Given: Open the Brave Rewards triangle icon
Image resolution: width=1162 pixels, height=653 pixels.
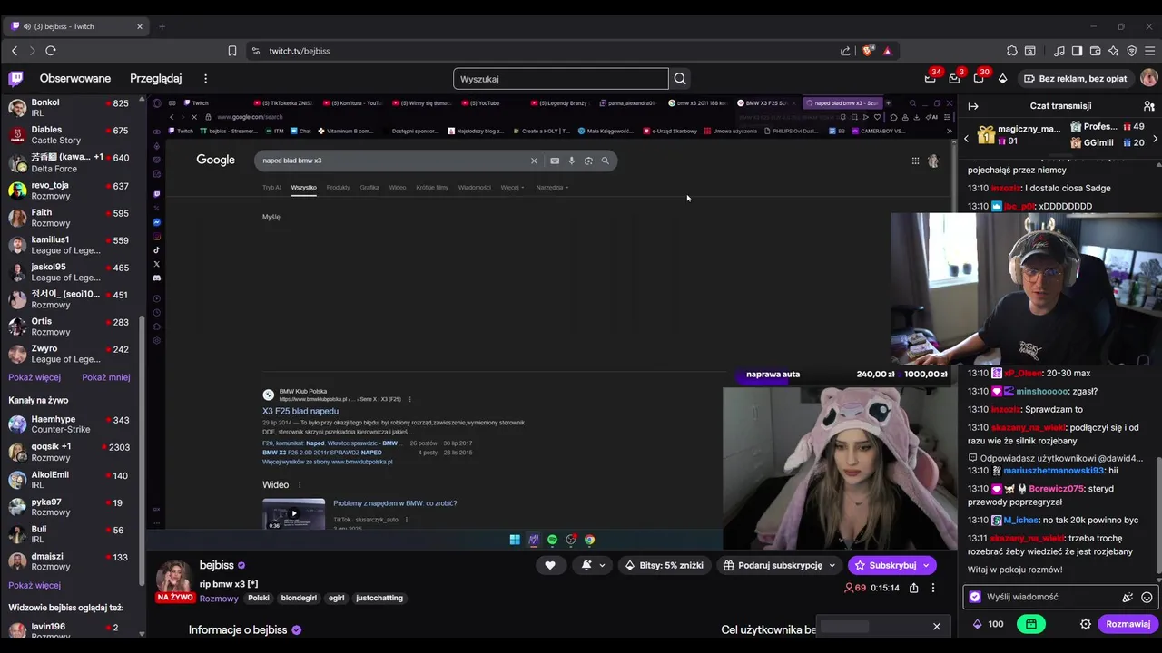Looking at the screenshot, I should pos(887,51).
